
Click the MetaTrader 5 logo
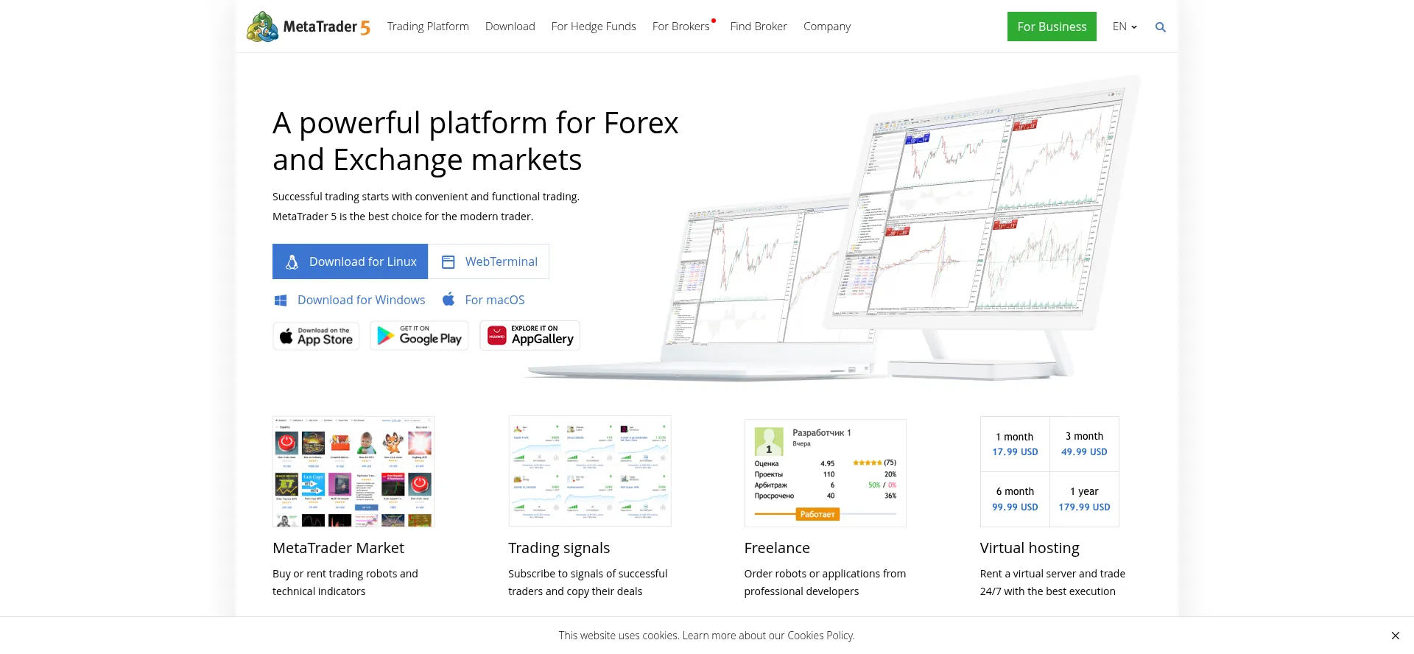[309, 27]
